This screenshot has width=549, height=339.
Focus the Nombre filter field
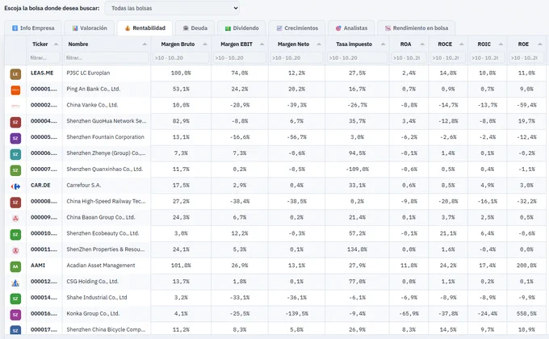[107, 58]
